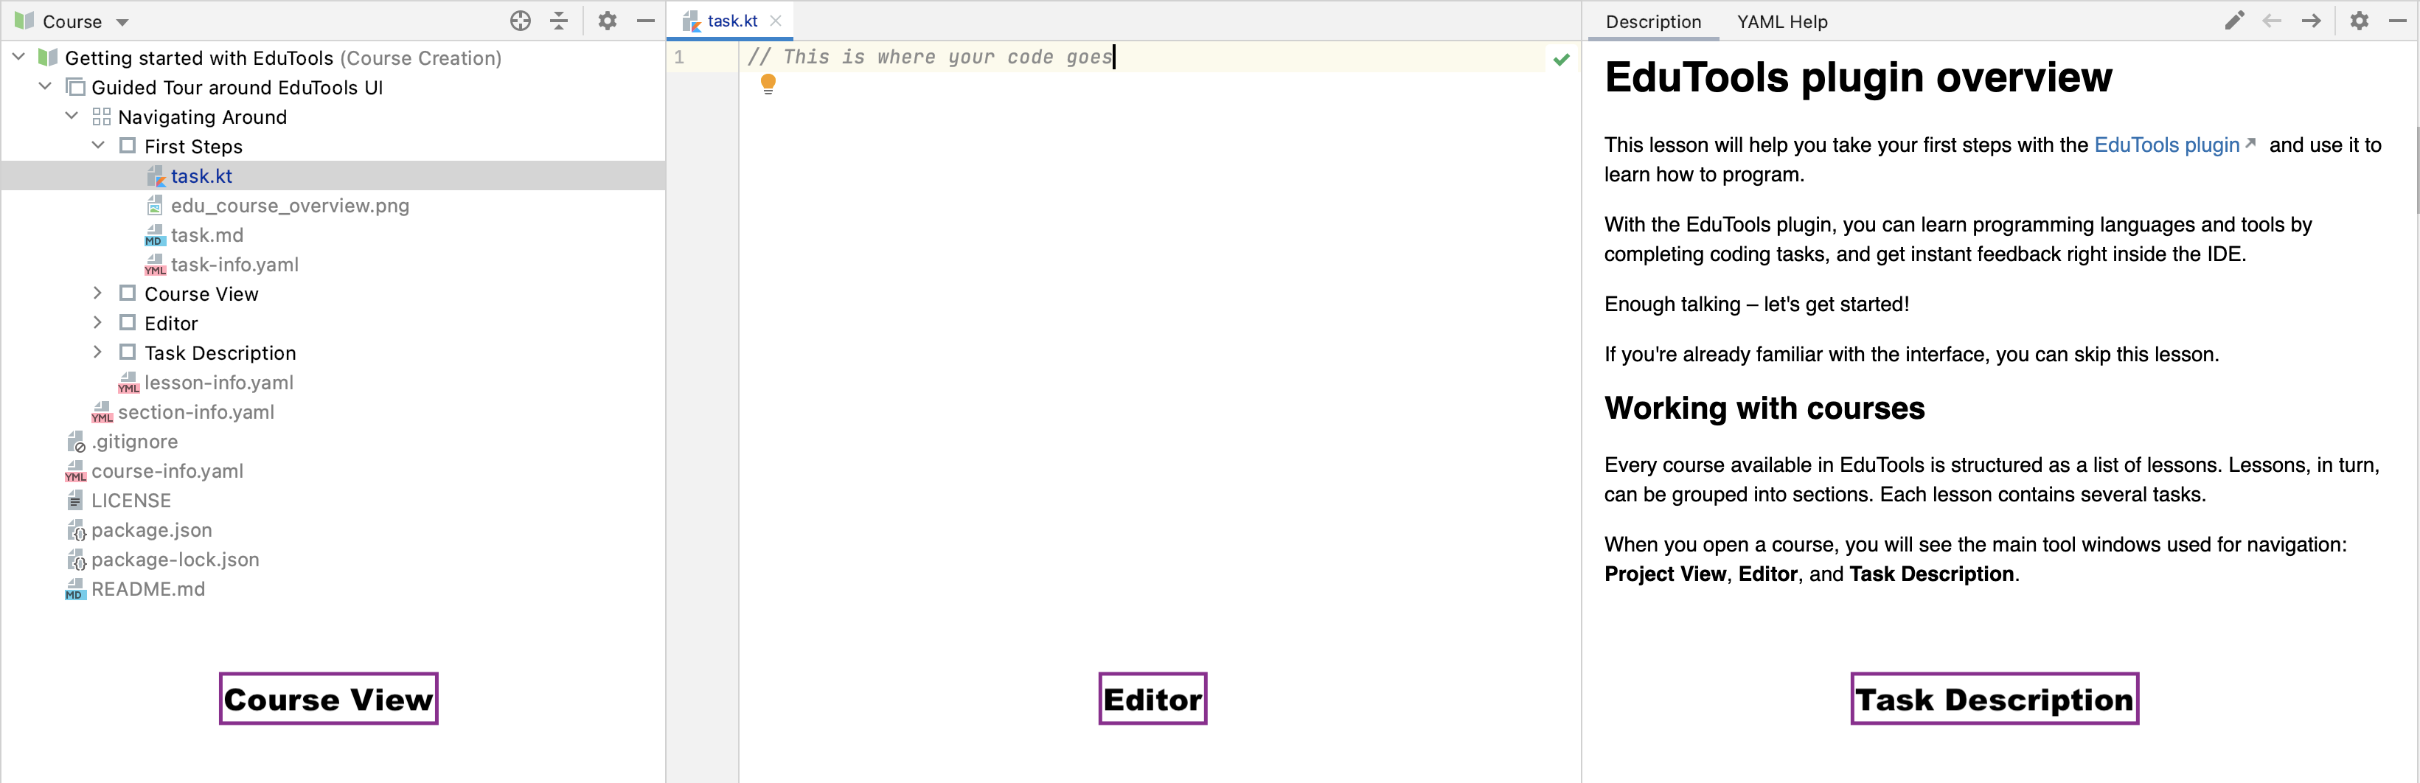This screenshot has height=783, width=2420.
Task: Click the locate/select opened file target icon
Action: (x=521, y=21)
